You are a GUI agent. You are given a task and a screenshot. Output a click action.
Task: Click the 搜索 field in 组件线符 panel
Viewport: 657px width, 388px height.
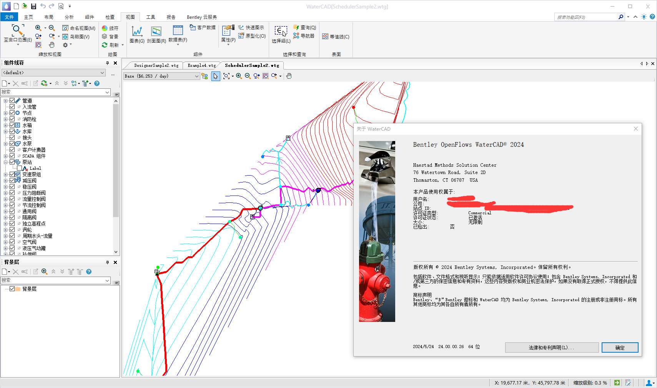53,92
